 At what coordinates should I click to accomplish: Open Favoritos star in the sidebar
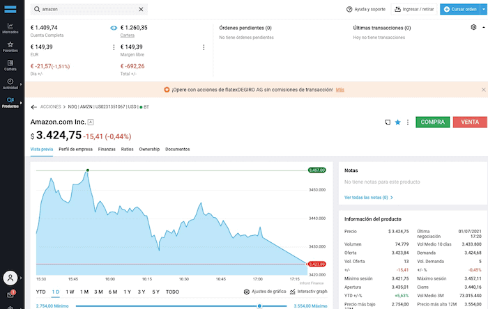(10, 47)
